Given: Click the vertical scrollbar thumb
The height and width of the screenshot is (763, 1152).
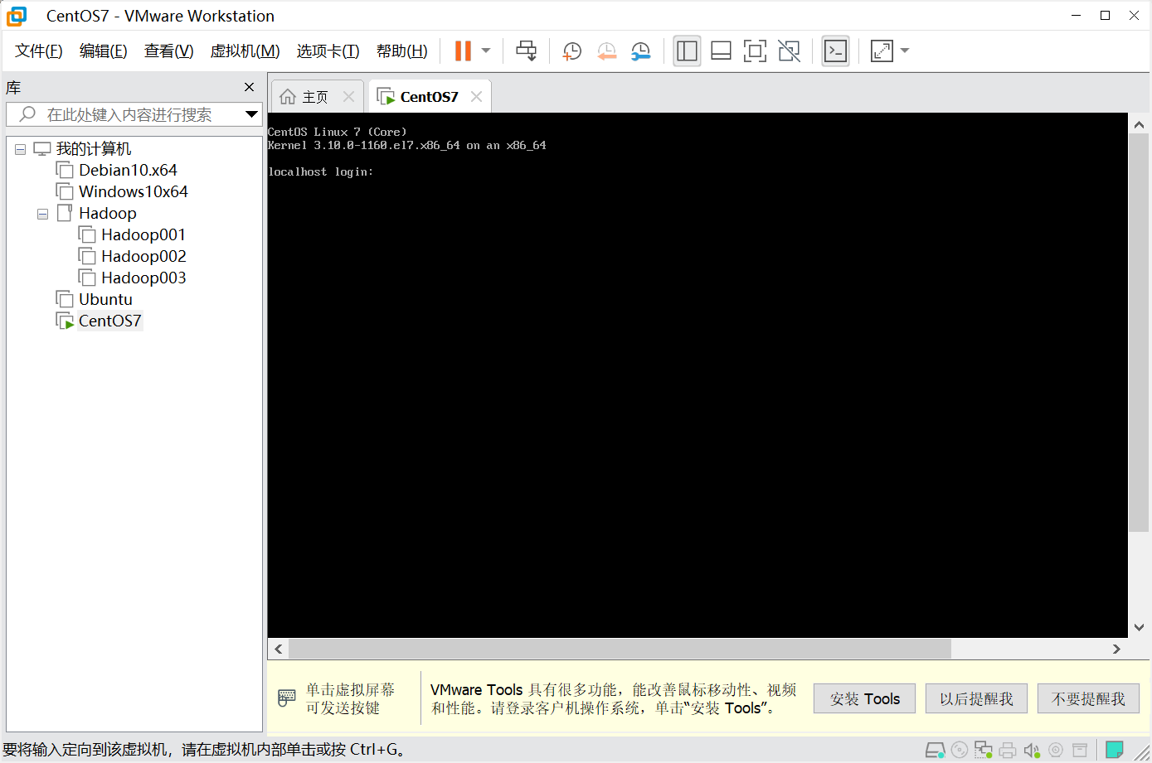Looking at the screenshot, I should [x=1139, y=333].
